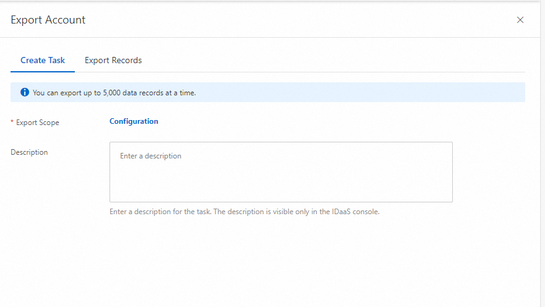Click the red required asterisk
This screenshot has height=307, width=545.
[12, 123]
